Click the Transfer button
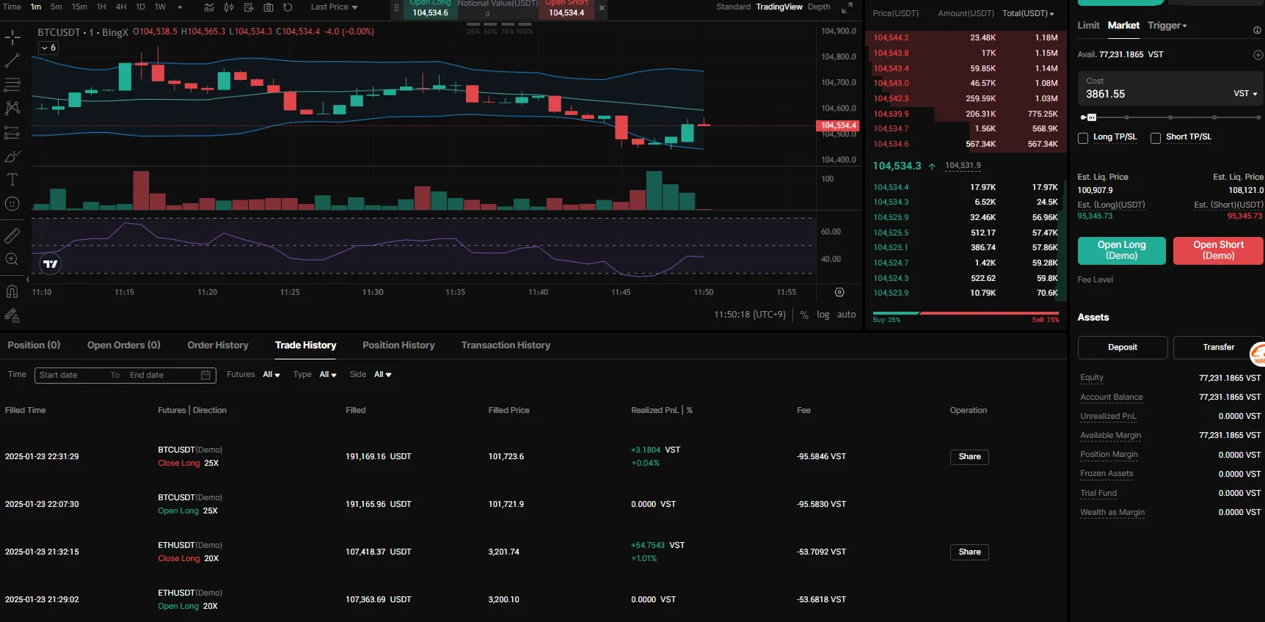 pyautogui.click(x=1218, y=348)
